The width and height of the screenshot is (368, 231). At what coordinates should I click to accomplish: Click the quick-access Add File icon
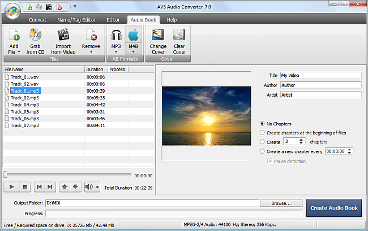tap(29, 7)
